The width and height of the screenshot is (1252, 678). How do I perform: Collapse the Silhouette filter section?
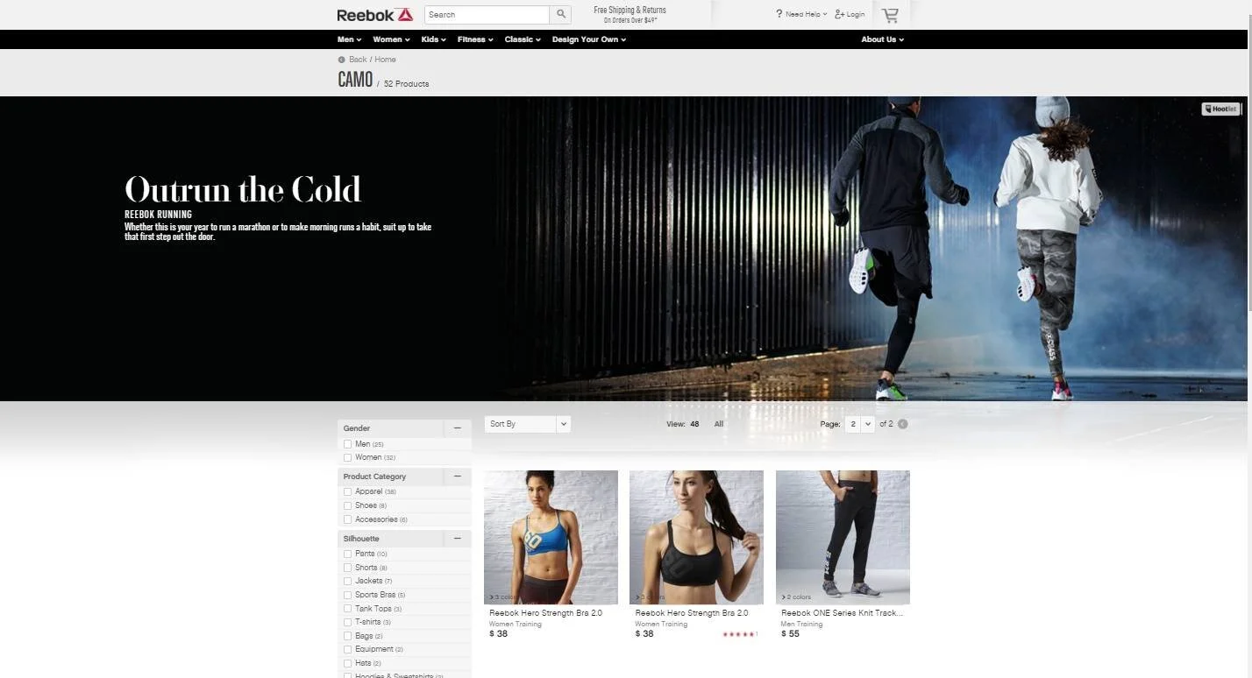pyautogui.click(x=457, y=539)
